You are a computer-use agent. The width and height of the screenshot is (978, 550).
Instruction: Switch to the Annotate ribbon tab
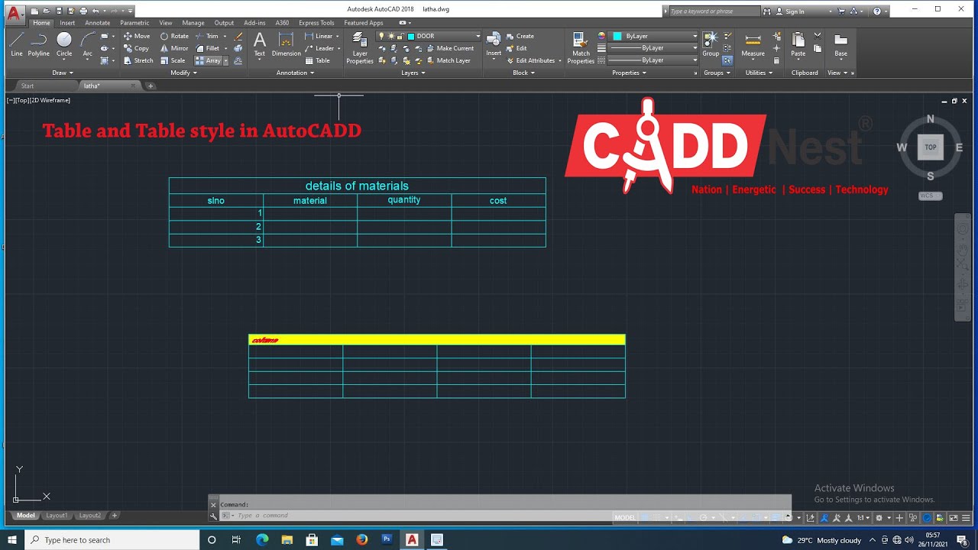click(x=97, y=23)
